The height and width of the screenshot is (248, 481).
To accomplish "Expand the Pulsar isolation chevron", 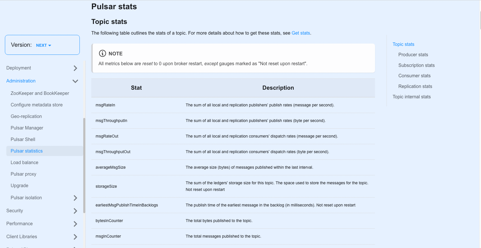I will (x=75, y=198).
